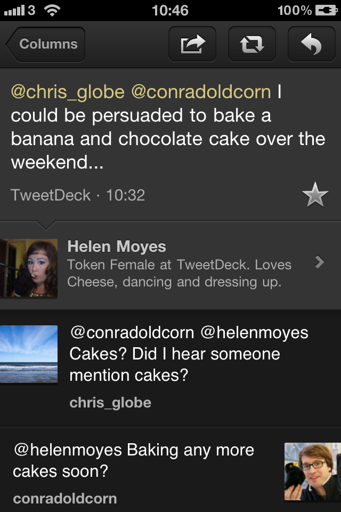Tap the share/export arrow icon
The image size is (341, 512).
[192, 44]
